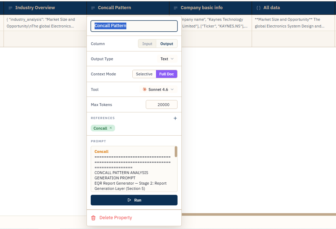The height and width of the screenshot is (229, 336).
Task: Click the prompt box scrollbar thumb
Action: (176, 151)
